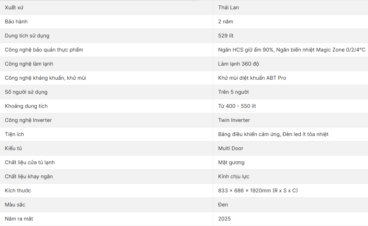Click the 'Ngăn HCS giữ ẩm 90%' value
Screen dimensions: 368x226
(246, 50)
